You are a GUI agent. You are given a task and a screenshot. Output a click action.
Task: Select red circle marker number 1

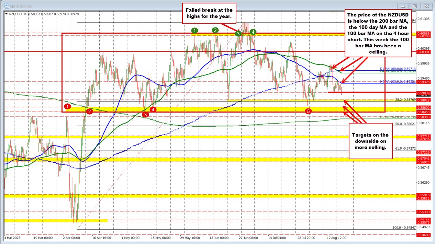[x=68, y=107]
